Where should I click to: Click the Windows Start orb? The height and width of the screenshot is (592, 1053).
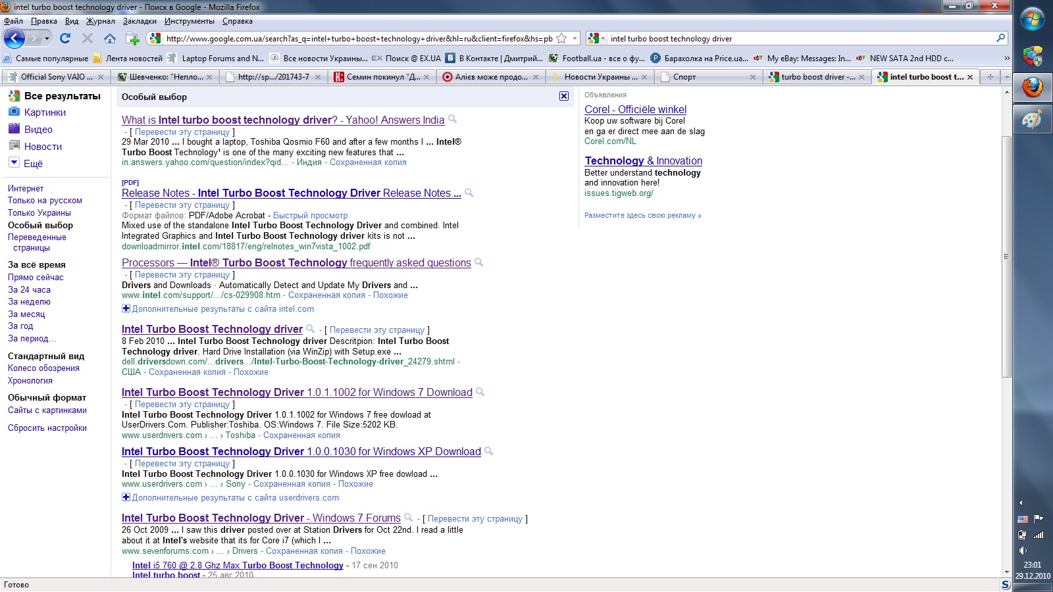point(1033,19)
